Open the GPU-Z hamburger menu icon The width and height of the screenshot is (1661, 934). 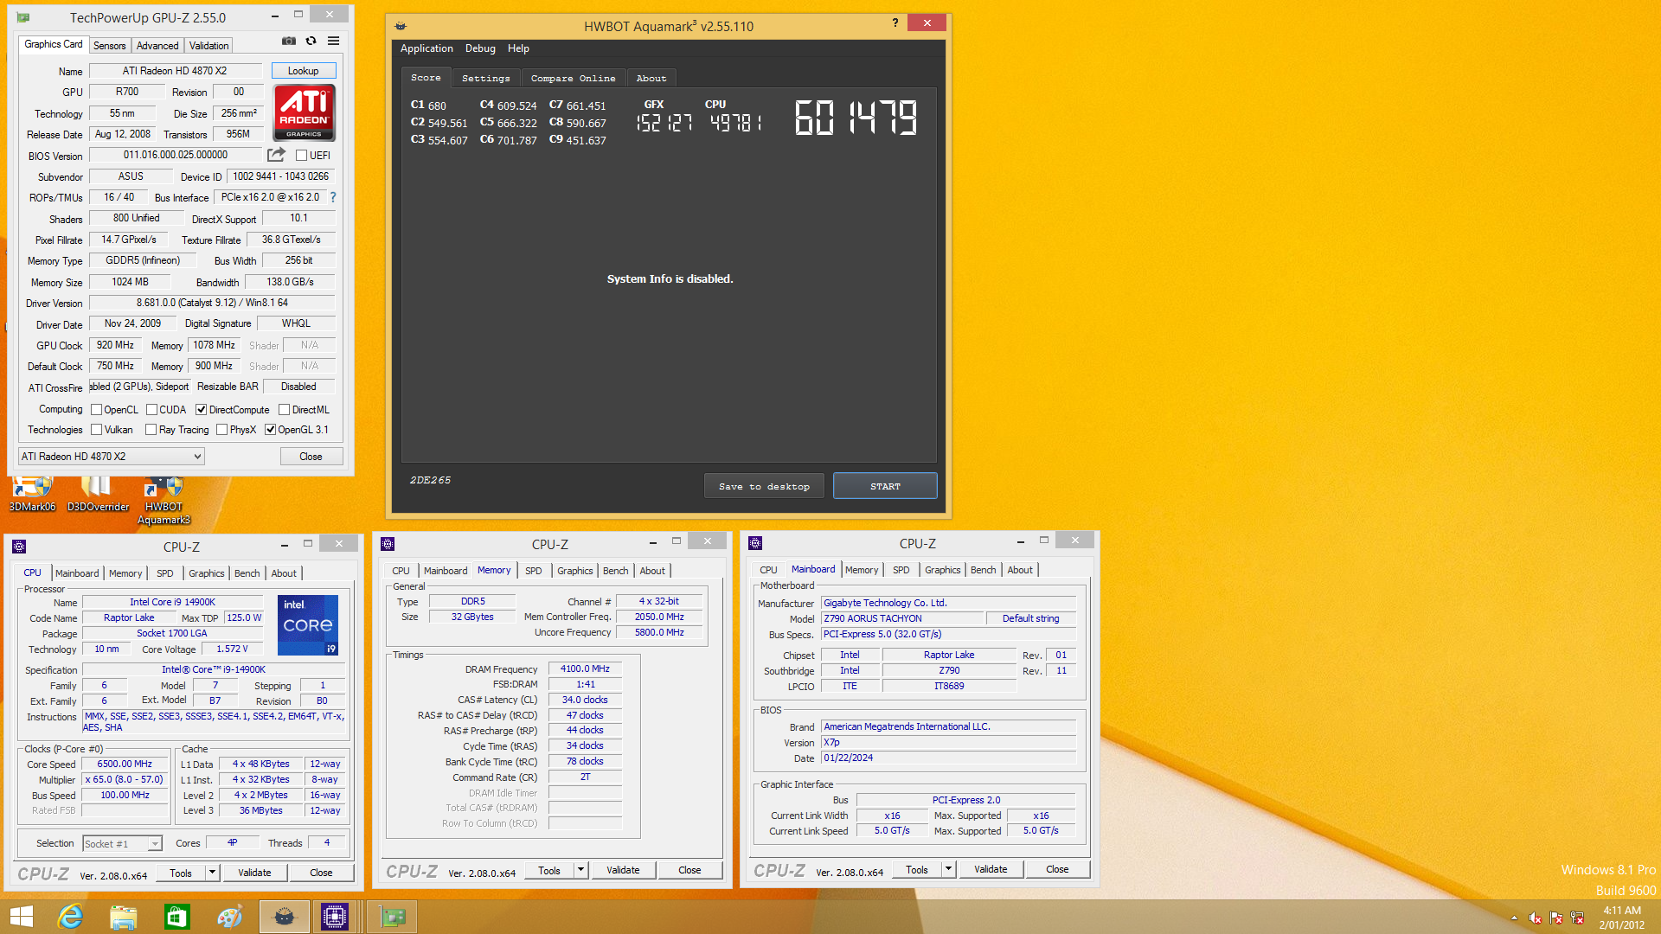pyautogui.click(x=333, y=41)
